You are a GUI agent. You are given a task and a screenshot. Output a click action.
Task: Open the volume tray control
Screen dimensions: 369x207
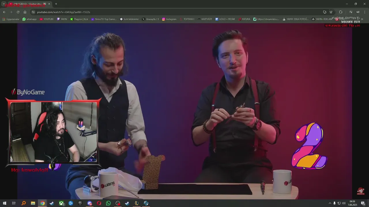pos(344,203)
